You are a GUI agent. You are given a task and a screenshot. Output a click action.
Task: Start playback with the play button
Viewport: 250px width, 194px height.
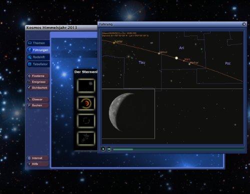click(x=103, y=149)
